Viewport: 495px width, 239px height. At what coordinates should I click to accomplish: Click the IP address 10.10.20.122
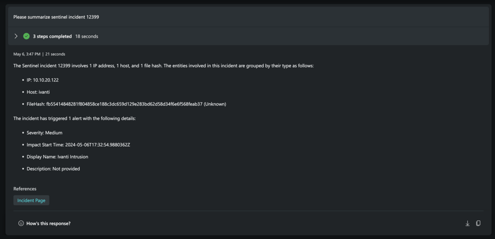click(45, 80)
